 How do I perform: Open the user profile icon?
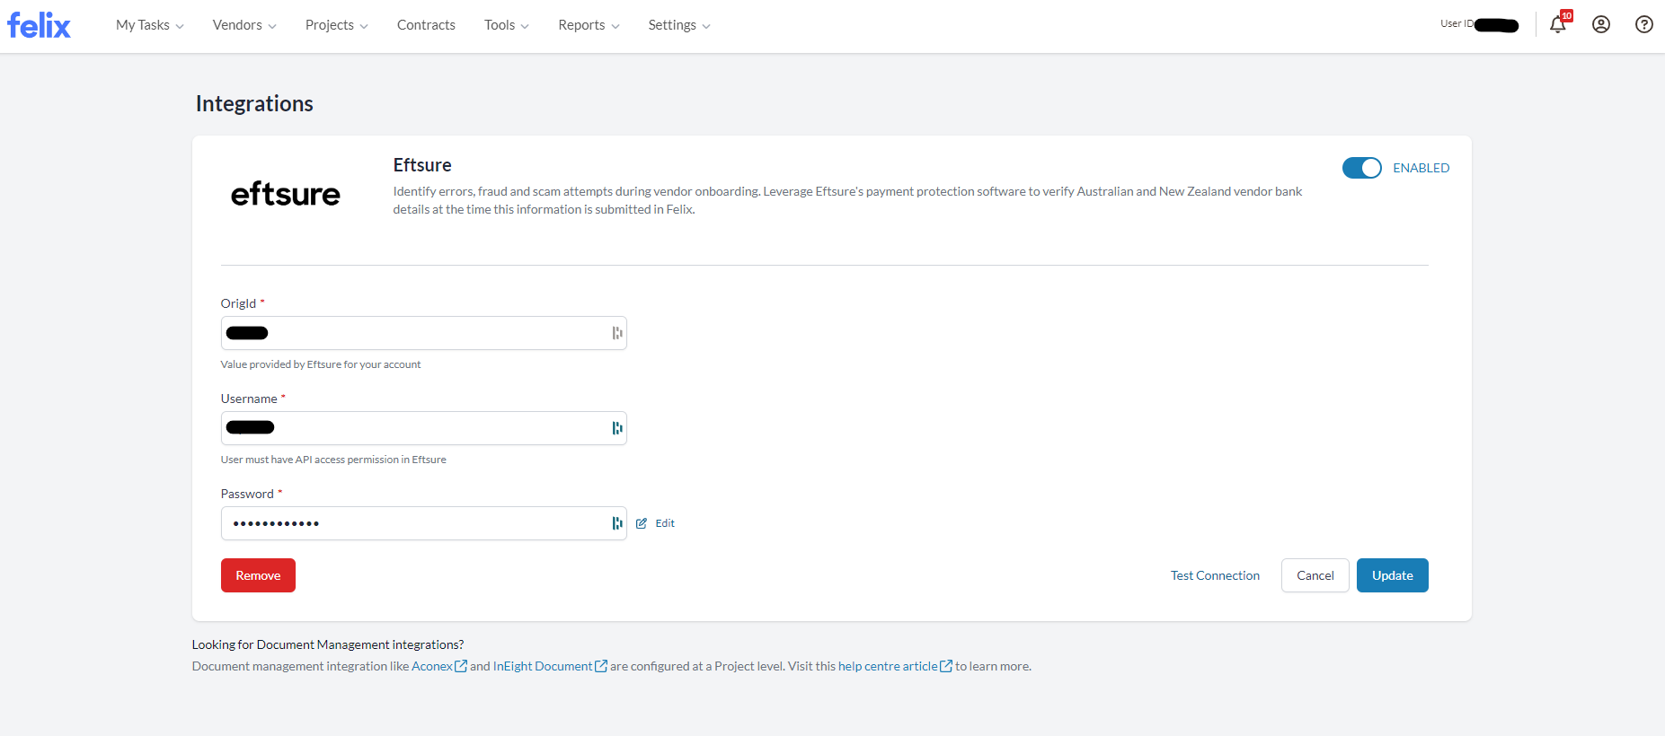(x=1601, y=25)
